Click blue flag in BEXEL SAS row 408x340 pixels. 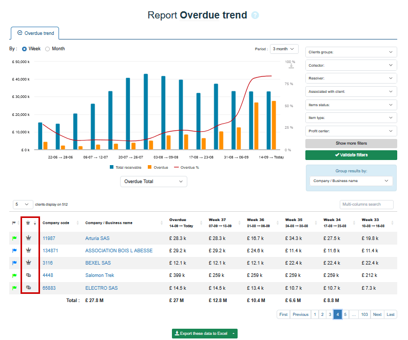coord(14,263)
